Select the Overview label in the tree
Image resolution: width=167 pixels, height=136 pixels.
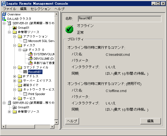pos(14,14)
